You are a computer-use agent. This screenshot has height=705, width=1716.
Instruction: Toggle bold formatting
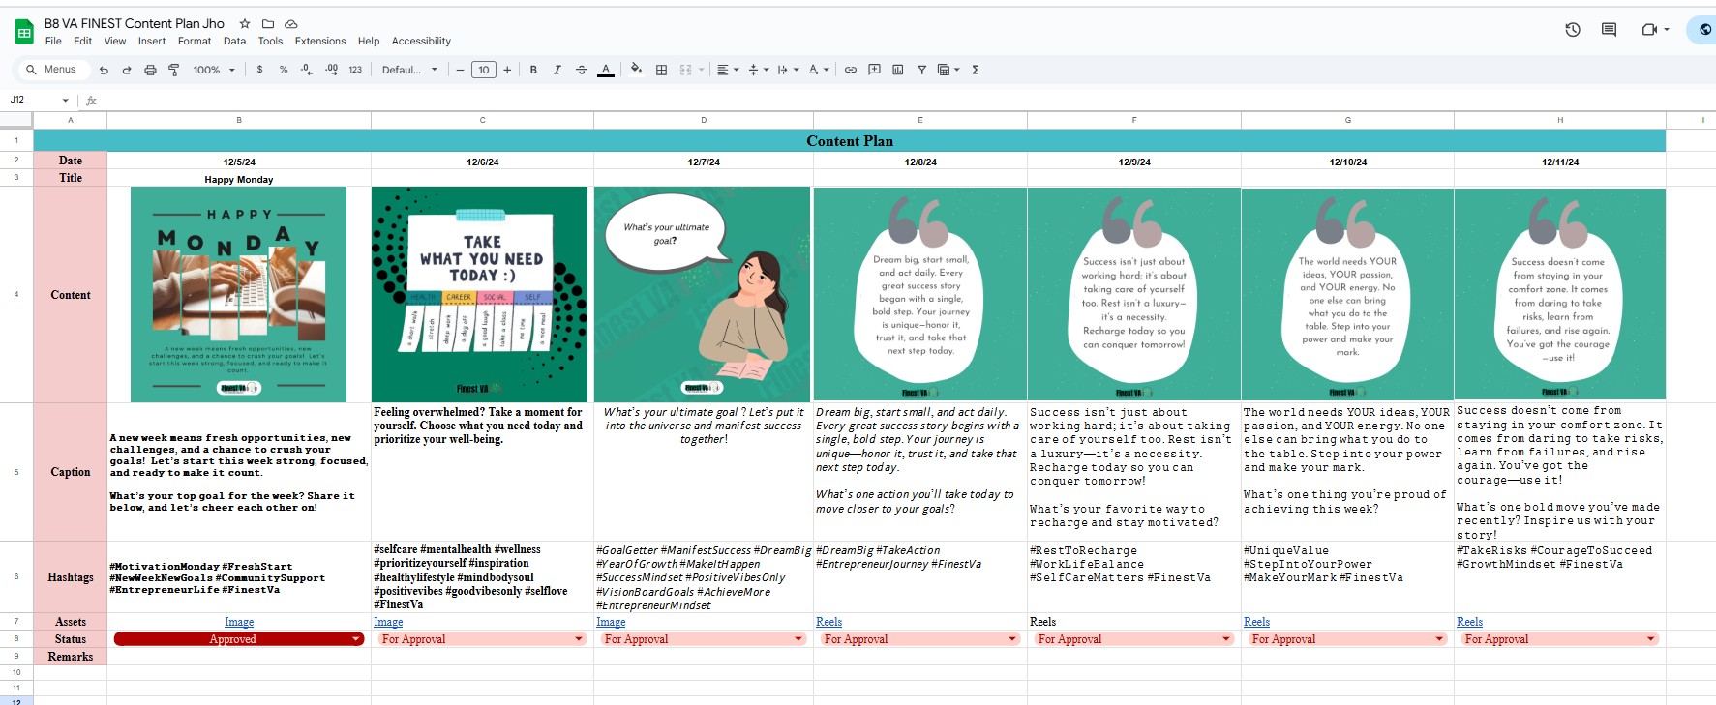pos(533,70)
